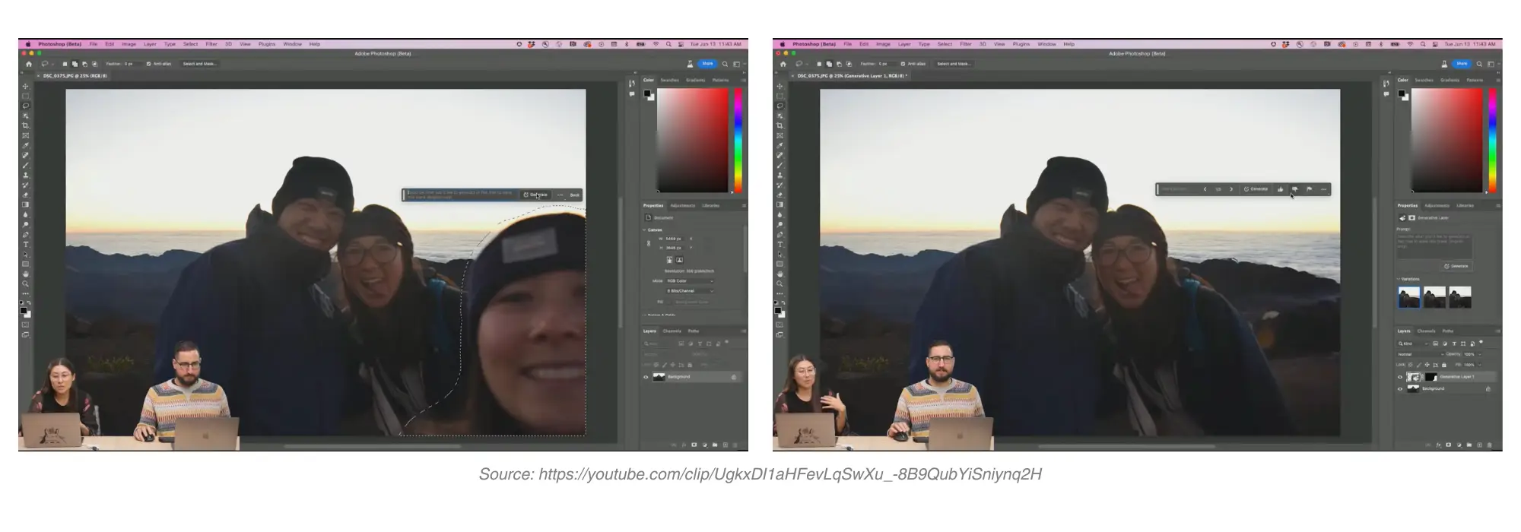Click foreground color swatch in left Color panel
Image resolution: width=1521 pixels, height=532 pixels.
(x=646, y=93)
